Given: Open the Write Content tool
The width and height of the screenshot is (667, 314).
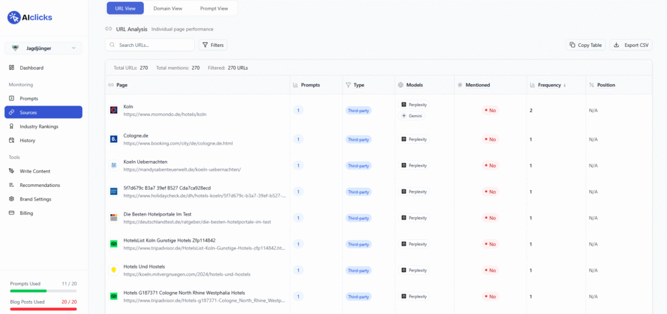Looking at the screenshot, I should click(x=35, y=171).
